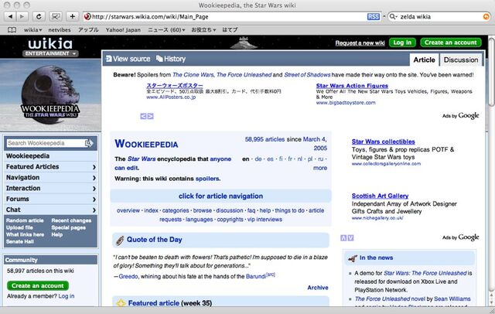This screenshot has height=314, width=495.
Task: Show next top ad with right arrow
Action: pyautogui.click(x=151, y=116)
